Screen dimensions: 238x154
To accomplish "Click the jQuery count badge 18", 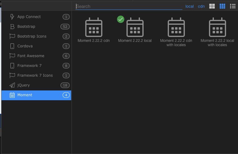I will [x=65, y=85].
